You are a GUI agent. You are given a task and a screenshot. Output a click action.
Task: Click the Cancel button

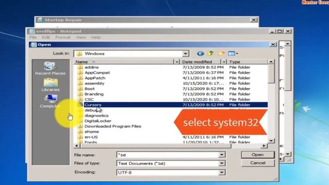[x=258, y=163]
